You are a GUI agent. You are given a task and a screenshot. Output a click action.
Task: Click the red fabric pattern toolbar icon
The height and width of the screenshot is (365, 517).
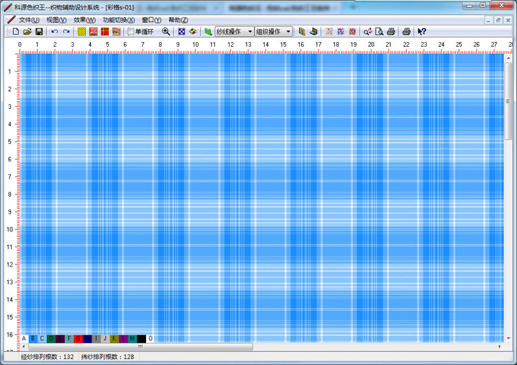pyautogui.click(x=93, y=32)
